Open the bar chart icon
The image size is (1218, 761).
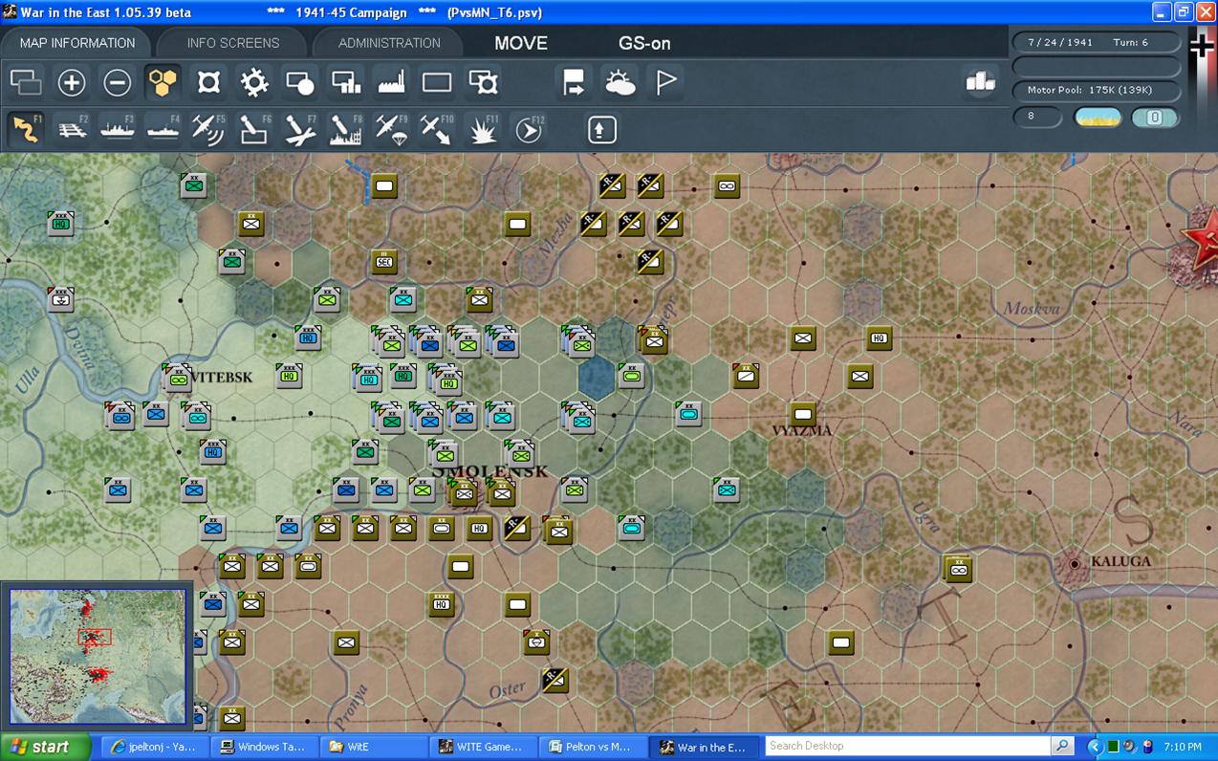tap(981, 82)
